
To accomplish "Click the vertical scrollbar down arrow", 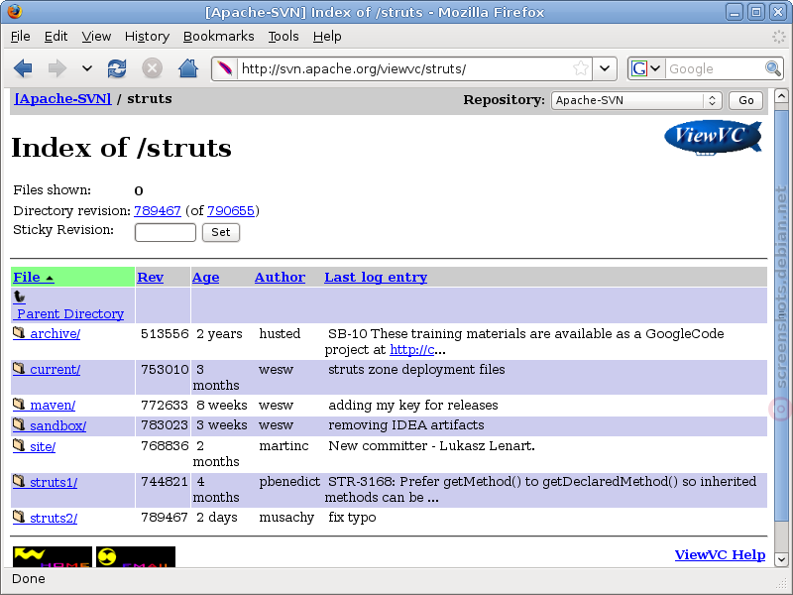I will coord(781,559).
